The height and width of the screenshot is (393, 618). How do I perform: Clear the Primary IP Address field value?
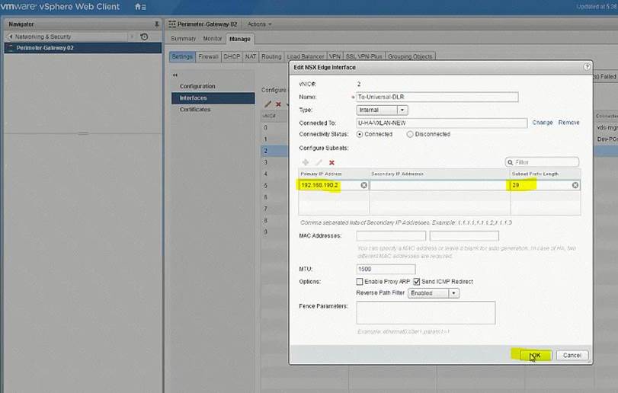coord(363,185)
